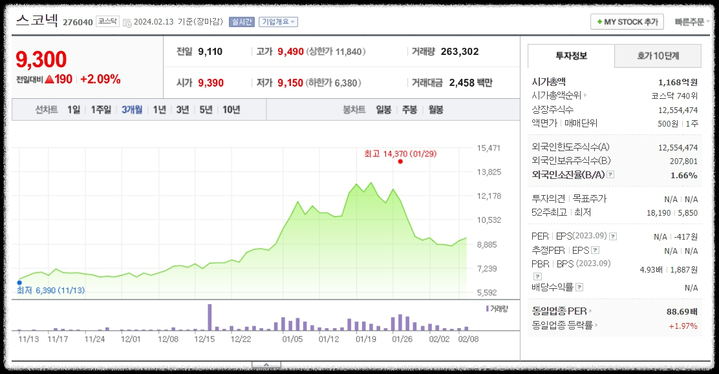The image size is (719, 374).
Task: Click the 시가총액순위 link
Action: 556,96
